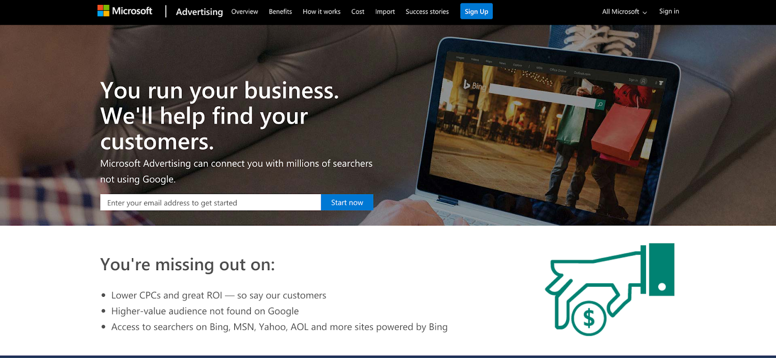Select the Cost nav item
Viewport: 776px width, 358px height.
coord(358,12)
